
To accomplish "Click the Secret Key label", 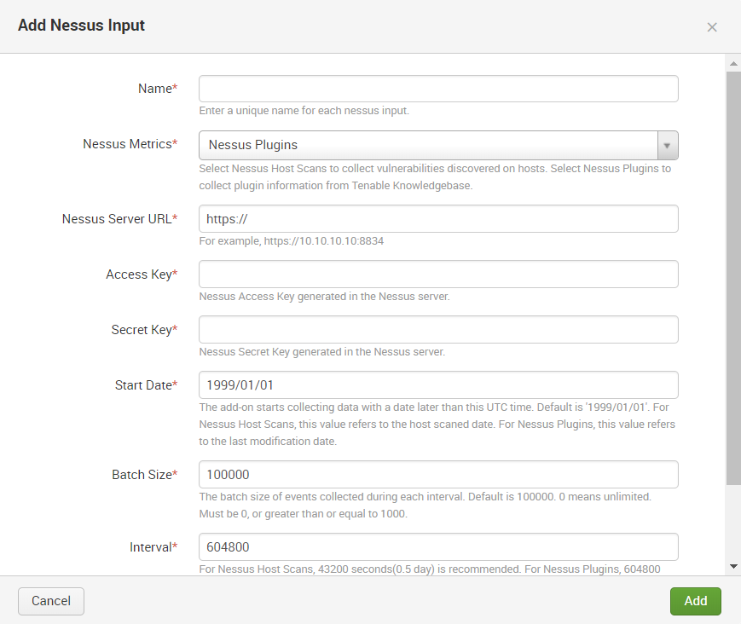I will [x=144, y=329].
